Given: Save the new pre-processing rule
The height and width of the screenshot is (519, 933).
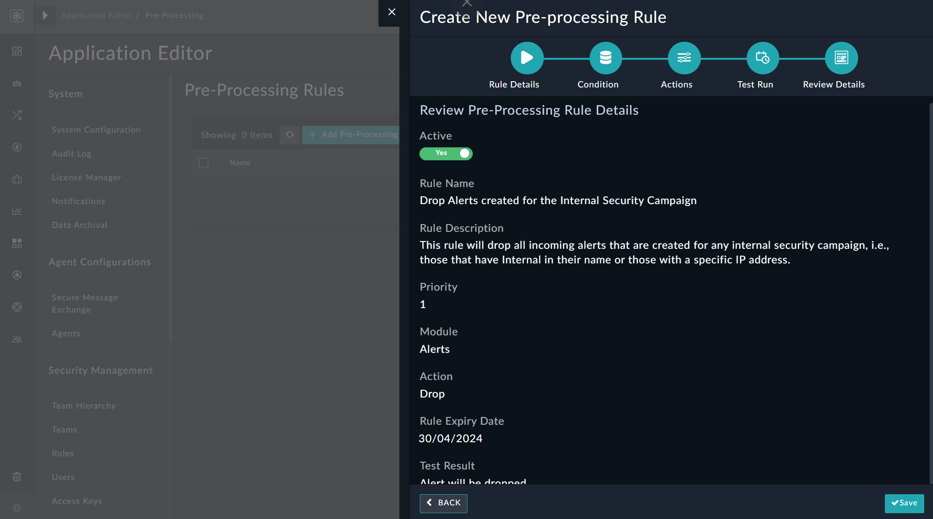Looking at the screenshot, I should pyautogui.click(x=904, y=503).
